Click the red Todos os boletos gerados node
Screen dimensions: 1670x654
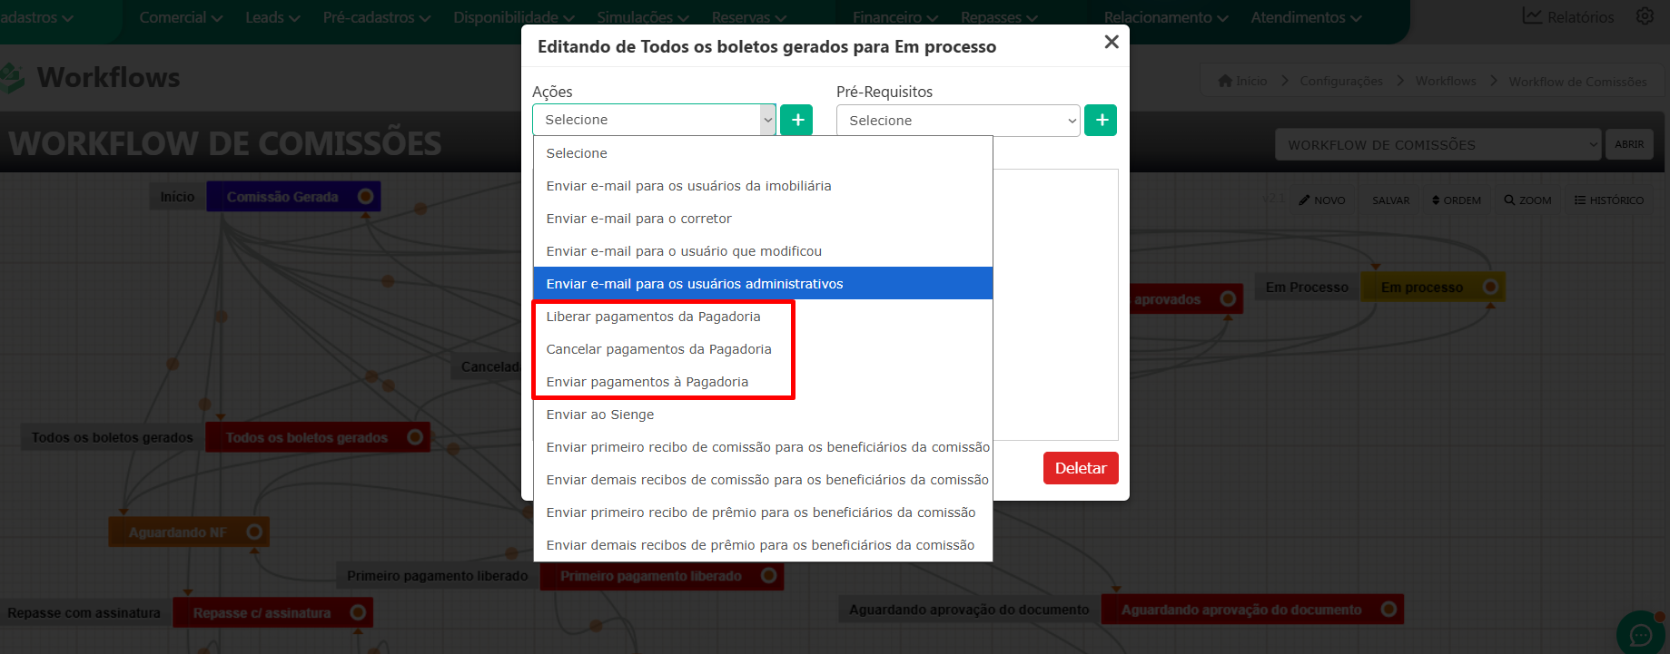click(318, 437)
